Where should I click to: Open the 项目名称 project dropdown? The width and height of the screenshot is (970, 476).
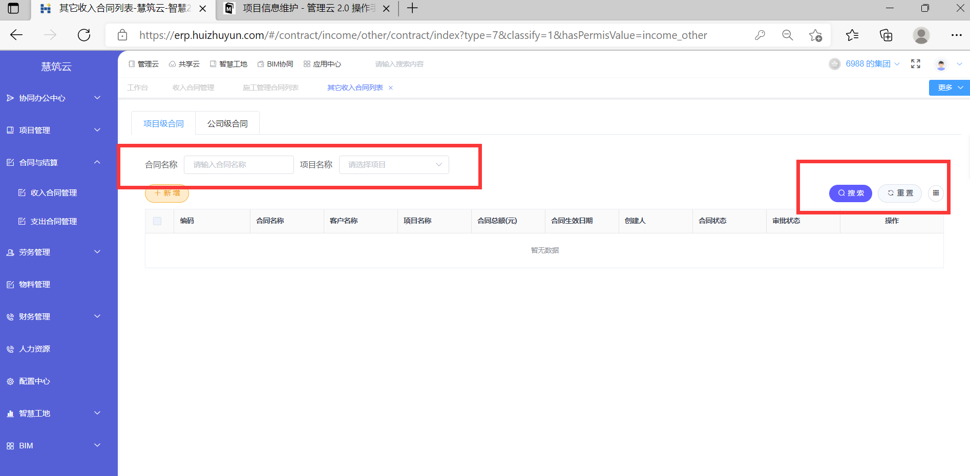click(x=394, y=165)
